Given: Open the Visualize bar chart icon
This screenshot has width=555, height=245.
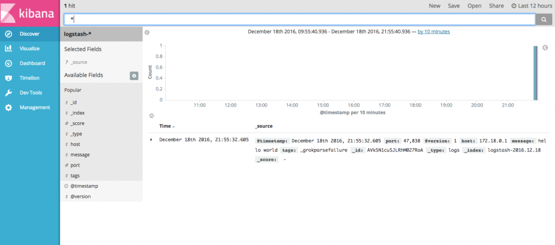Looking at the screenshot, I should (x=9, y=49).
